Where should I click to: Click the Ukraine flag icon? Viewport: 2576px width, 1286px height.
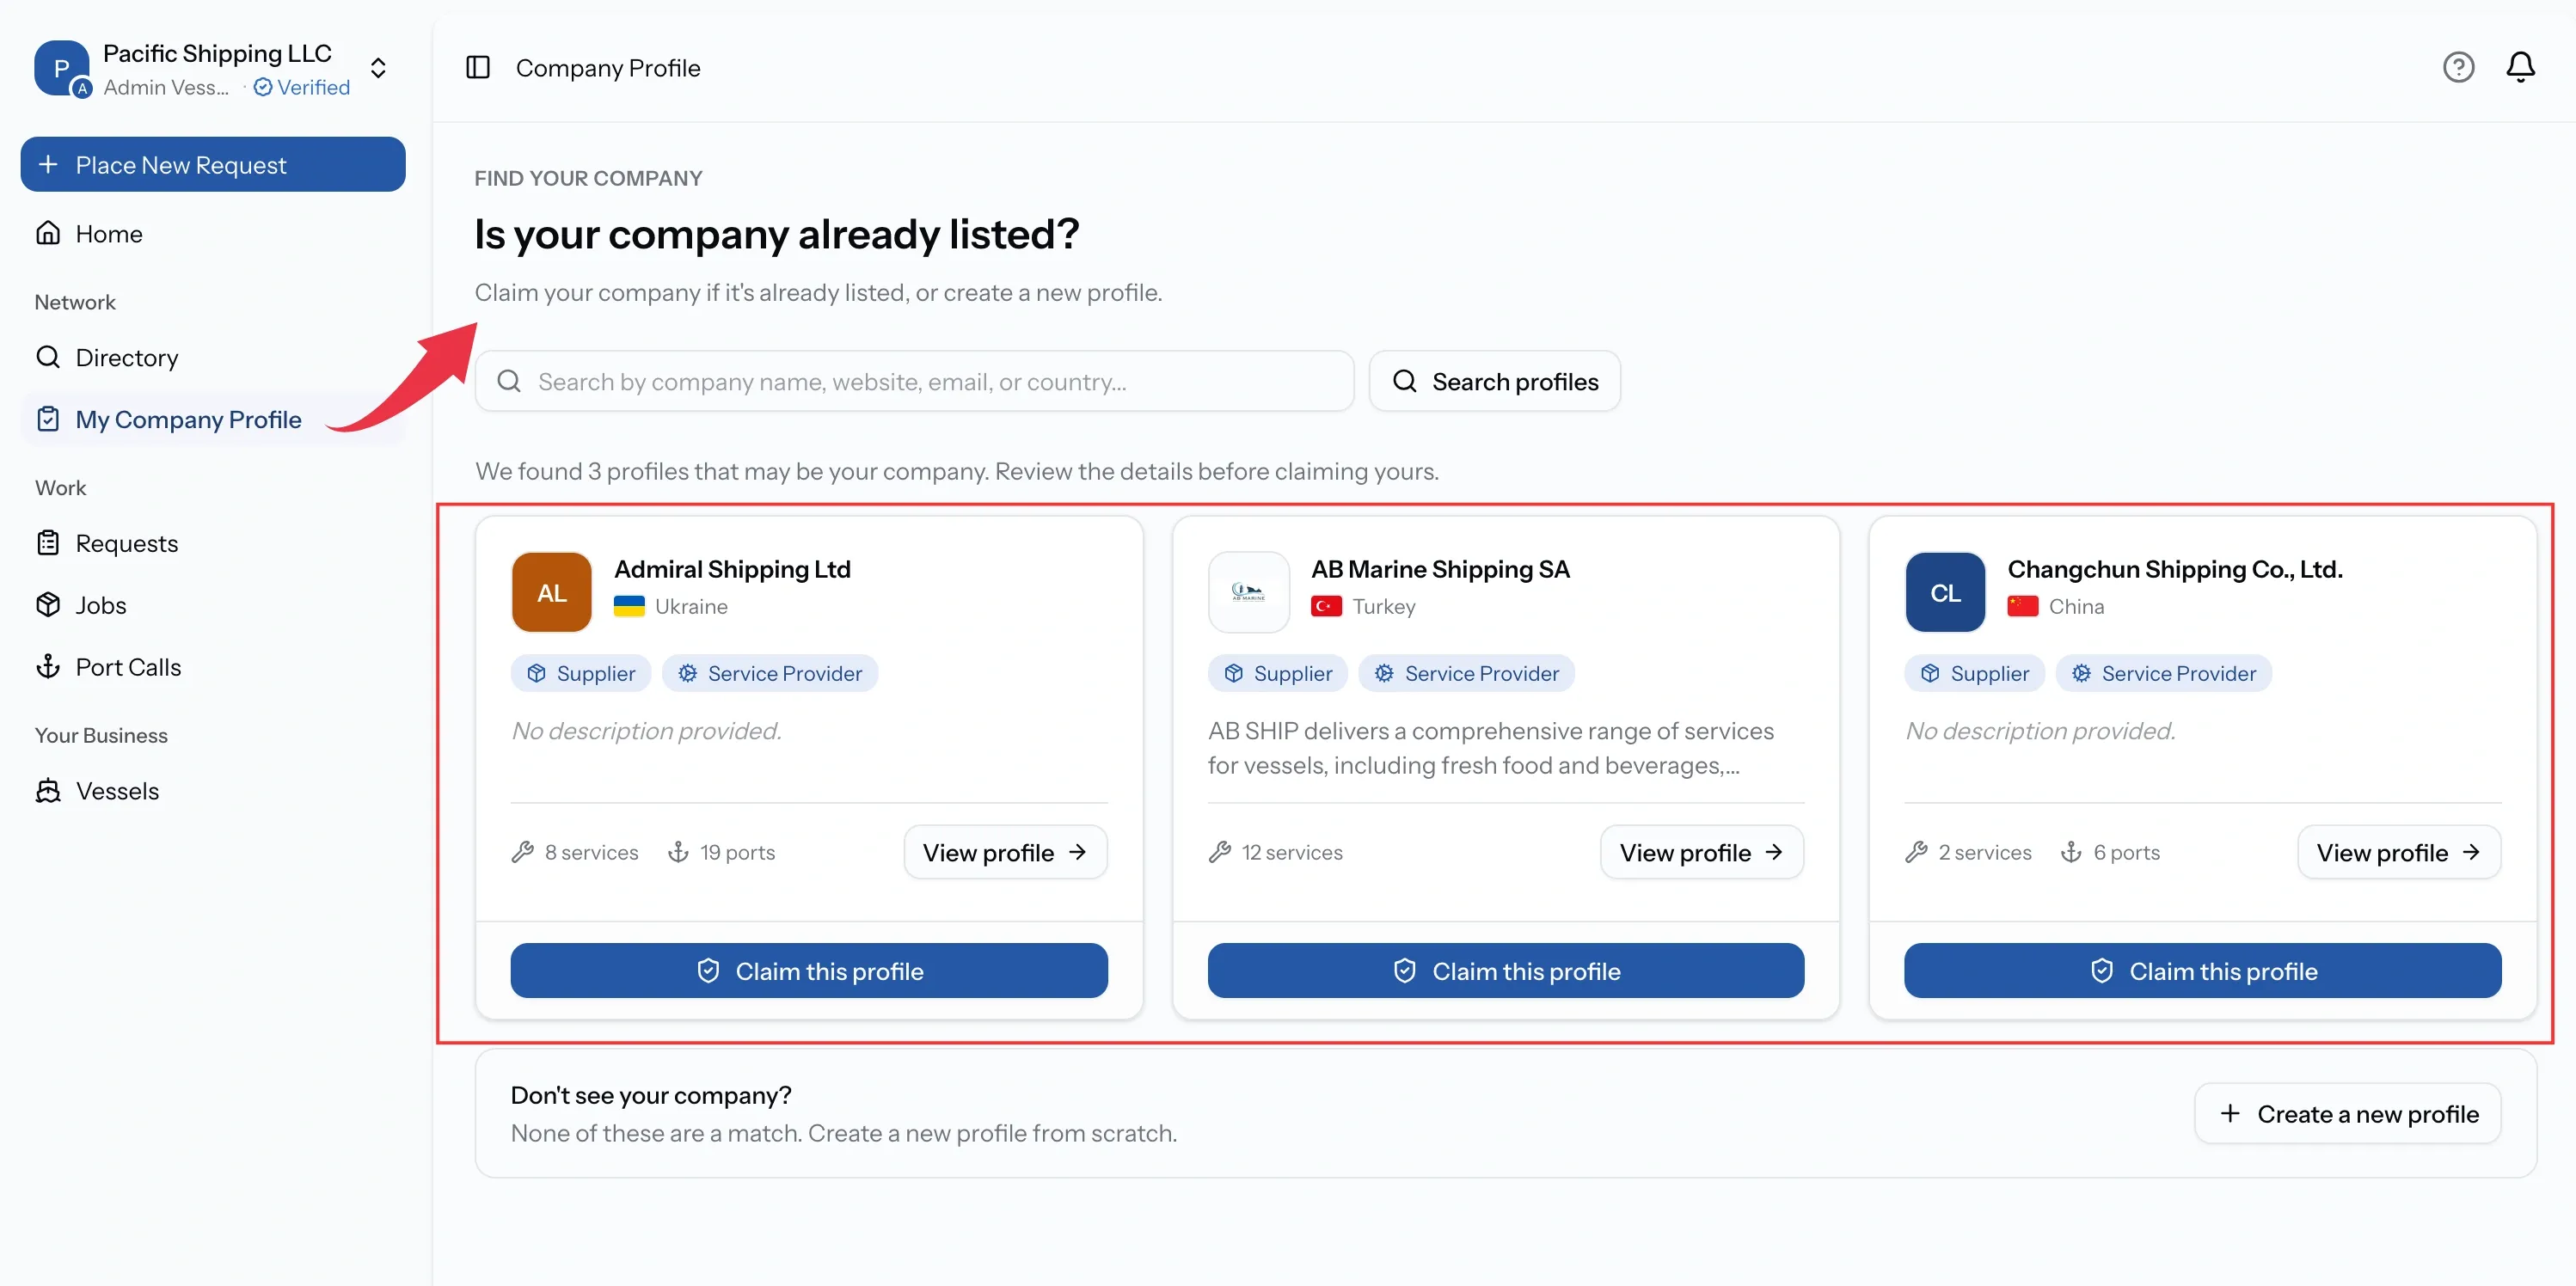tap(629, 606)
